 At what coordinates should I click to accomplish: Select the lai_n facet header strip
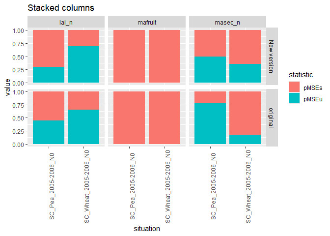coord(65,22)
